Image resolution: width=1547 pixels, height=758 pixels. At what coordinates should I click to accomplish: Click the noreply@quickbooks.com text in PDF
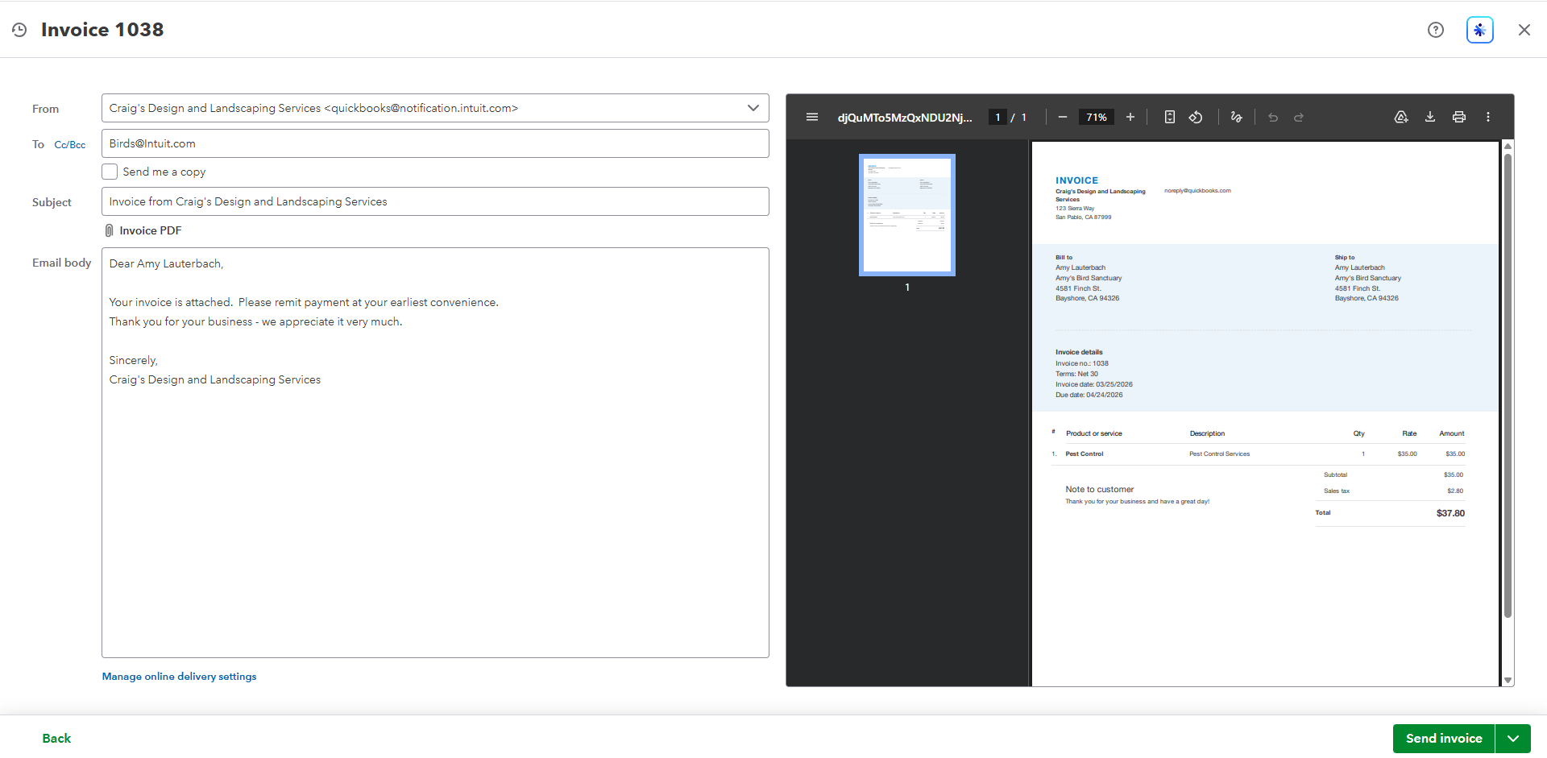click(1197, 191)
